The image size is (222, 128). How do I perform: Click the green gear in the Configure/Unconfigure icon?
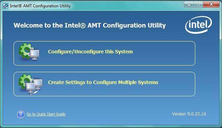(x=24, y=51)
